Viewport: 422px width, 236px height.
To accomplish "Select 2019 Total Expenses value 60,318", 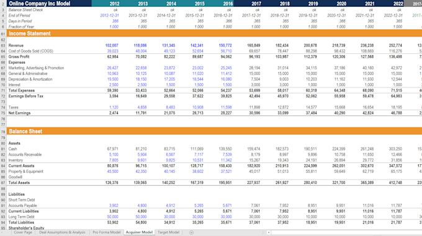I will pos(312,91).
